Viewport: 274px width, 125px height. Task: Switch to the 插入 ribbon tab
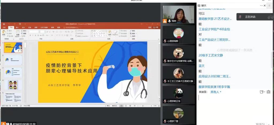pos(17,27)
